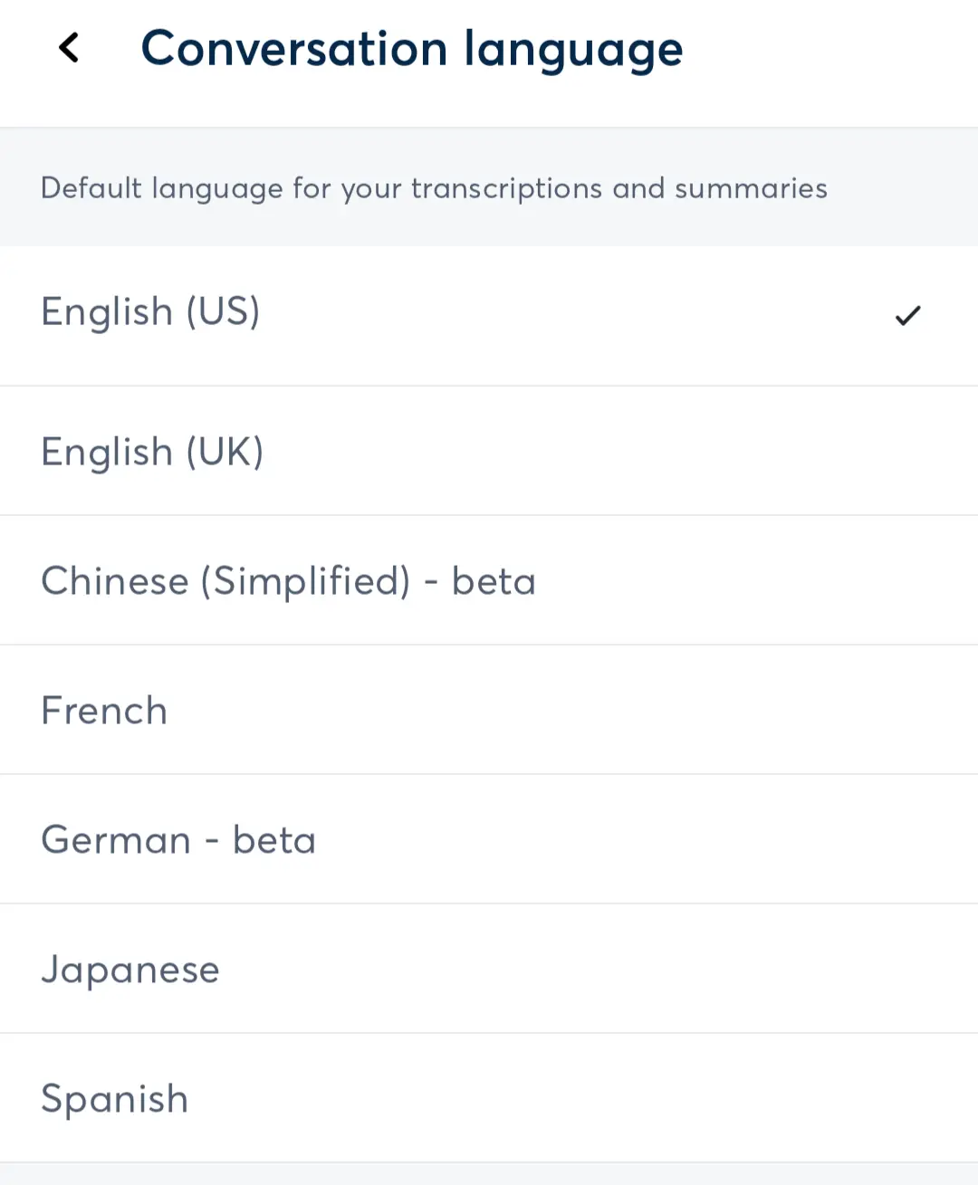Click the word (Simplified) in Chinese row
This screenshot has height=1185, width=978.
(306, 581)
